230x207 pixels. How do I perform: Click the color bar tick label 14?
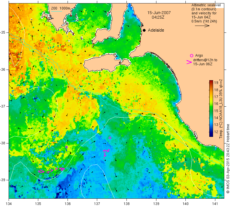(x=216, y=118)
